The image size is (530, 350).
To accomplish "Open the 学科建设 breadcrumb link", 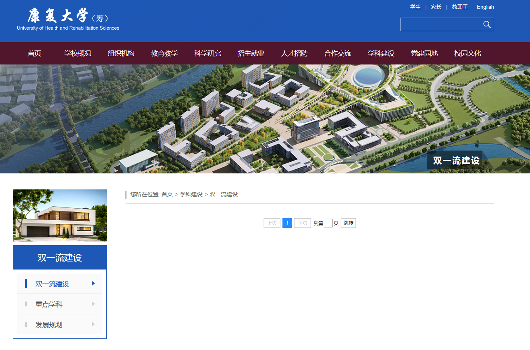I will pos(191,194).
